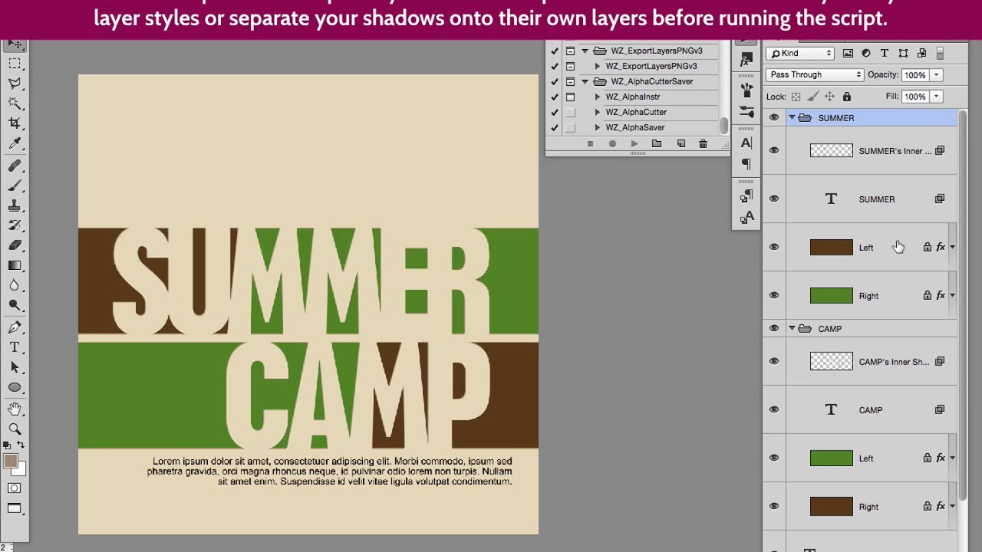Lock layer position

[829, 97]
